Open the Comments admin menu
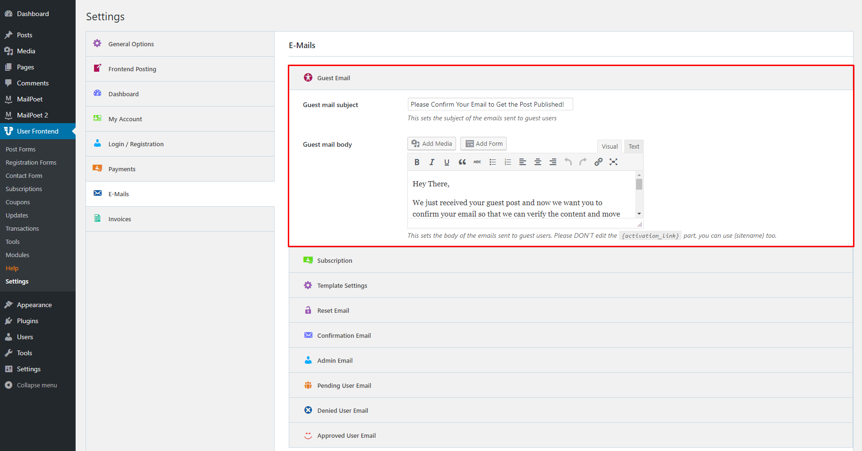862x451 pixels. 38,83
